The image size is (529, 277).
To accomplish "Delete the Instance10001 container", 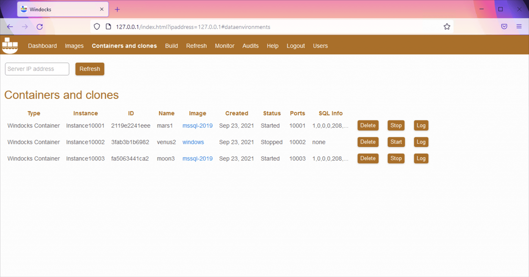I will [x=368, y=125].
